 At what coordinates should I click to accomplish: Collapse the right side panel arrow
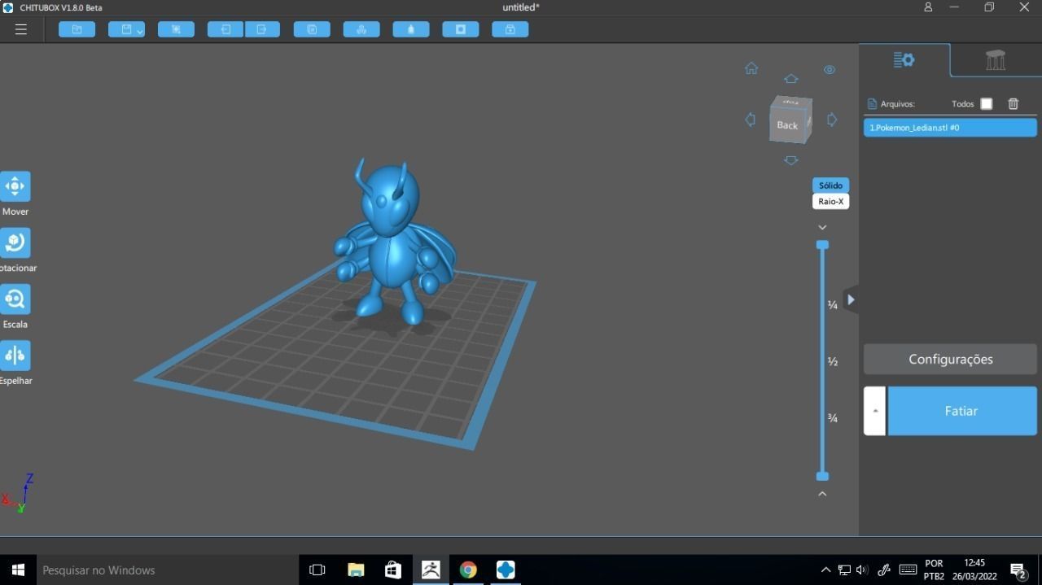[x=851, y=299]
